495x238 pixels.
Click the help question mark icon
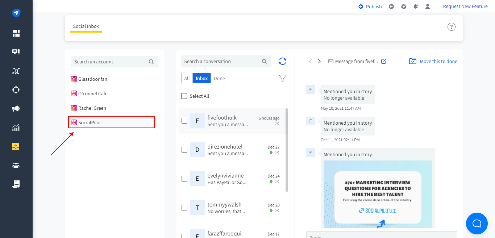pos(451,27)
